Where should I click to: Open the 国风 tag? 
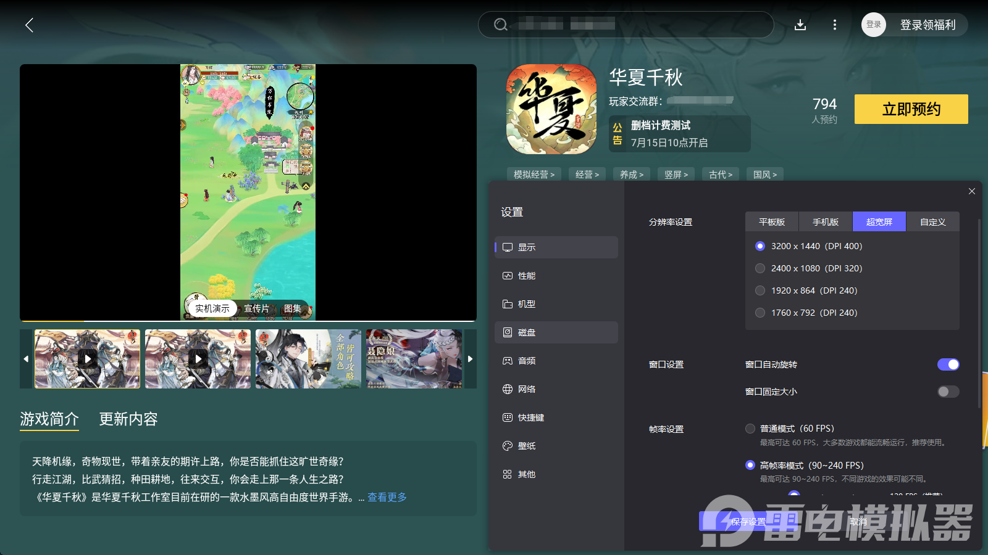click(765, 175)
